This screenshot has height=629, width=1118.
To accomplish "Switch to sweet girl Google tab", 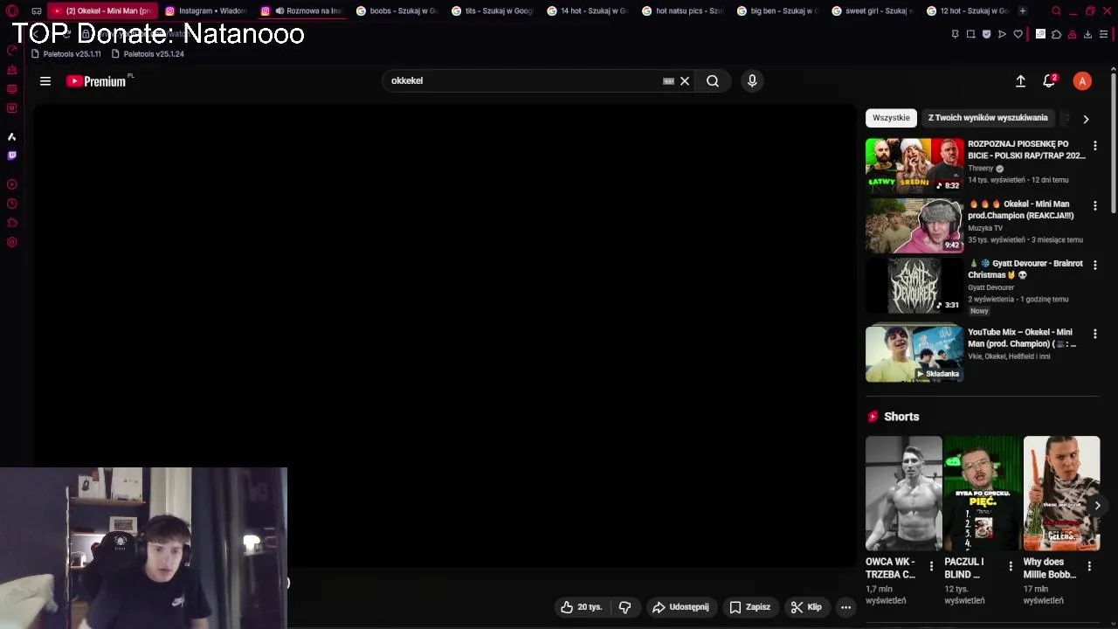I will click(x=873, y=10).
